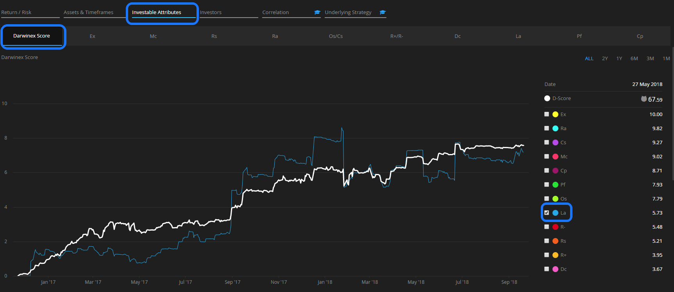Screen dimensions: 674x292
Task: Open the Pf attribute sub-tab
Action: pyautogui.click(x=579, y=36)
